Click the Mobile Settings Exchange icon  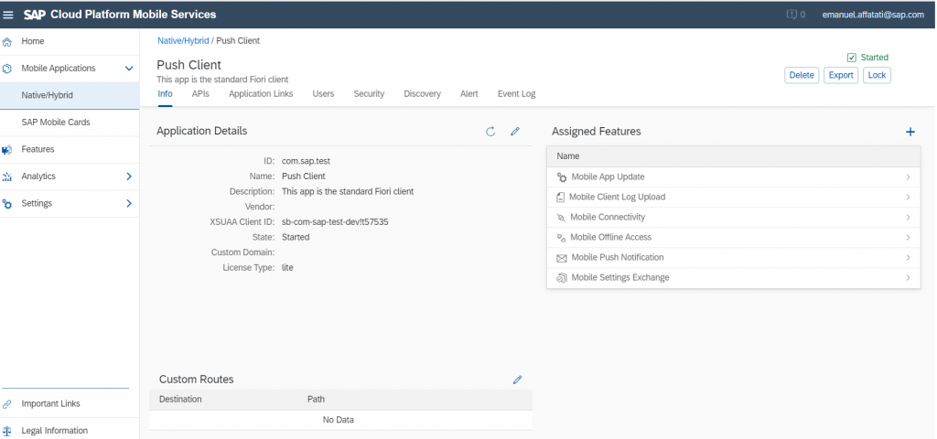(561, 278)
